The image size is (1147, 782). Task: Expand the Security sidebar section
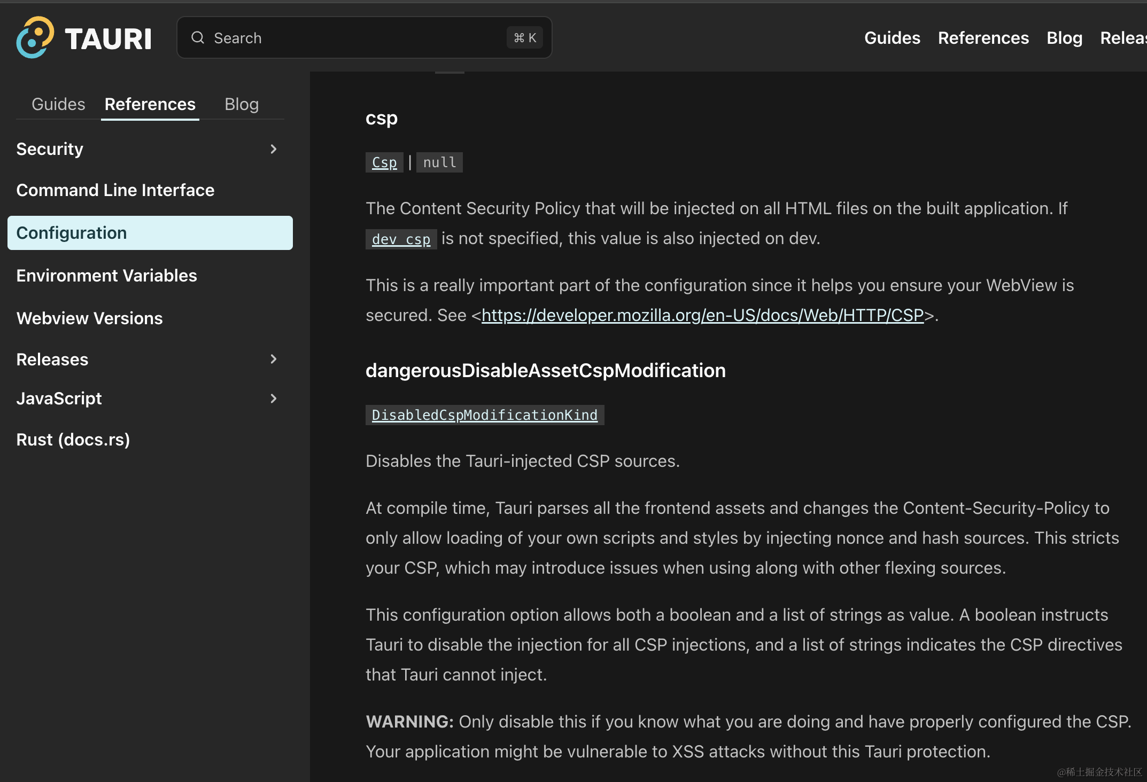(x=273, y=149)
